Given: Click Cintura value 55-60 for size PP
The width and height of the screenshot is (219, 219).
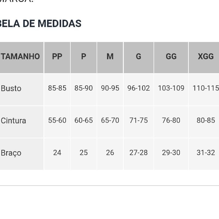Looking at the screenshot, I should (x=57, y=120).
